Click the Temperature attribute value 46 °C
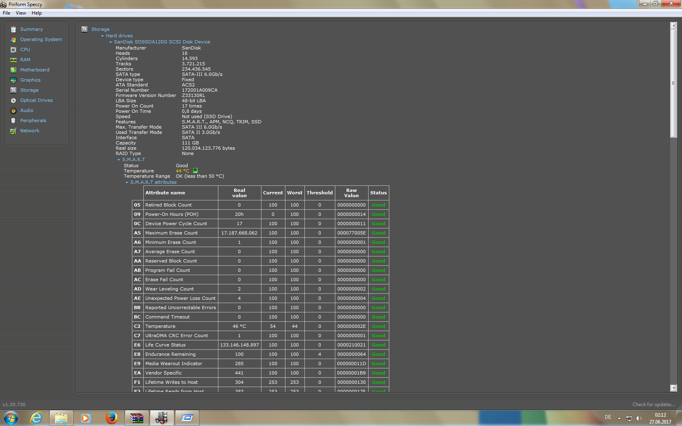The height and width of the screenshot is (426, 682). point(240,326)
